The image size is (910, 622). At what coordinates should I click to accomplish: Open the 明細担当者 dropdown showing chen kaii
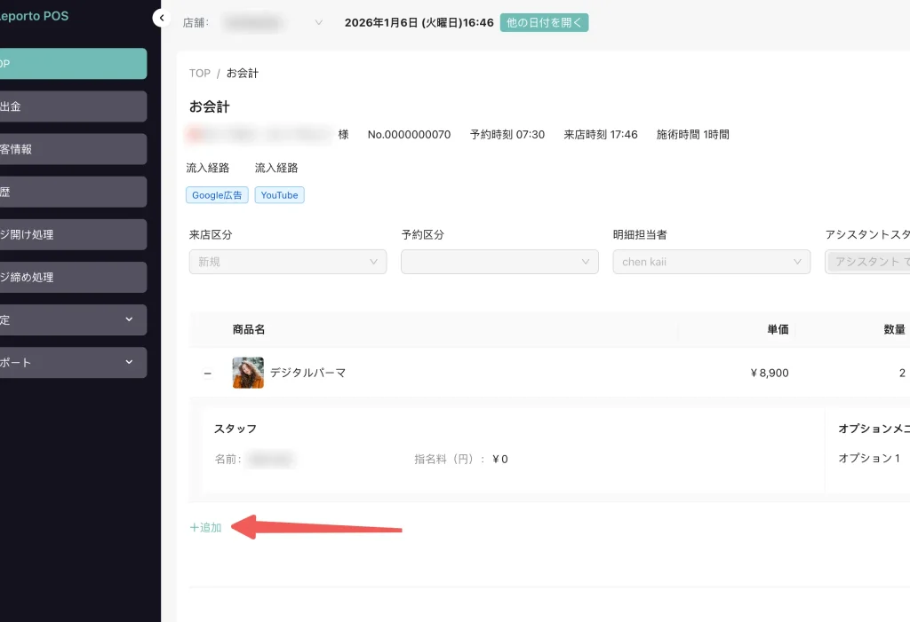point(711,262)
